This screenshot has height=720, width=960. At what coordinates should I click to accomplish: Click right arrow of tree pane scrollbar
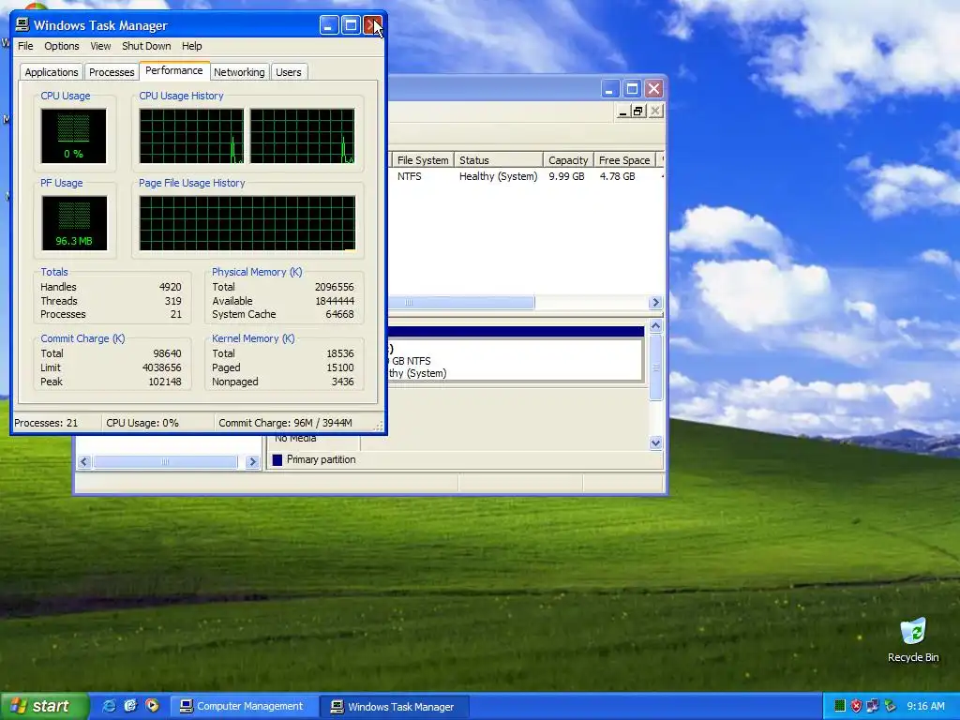pyautogui.click(x=252, y=461)
